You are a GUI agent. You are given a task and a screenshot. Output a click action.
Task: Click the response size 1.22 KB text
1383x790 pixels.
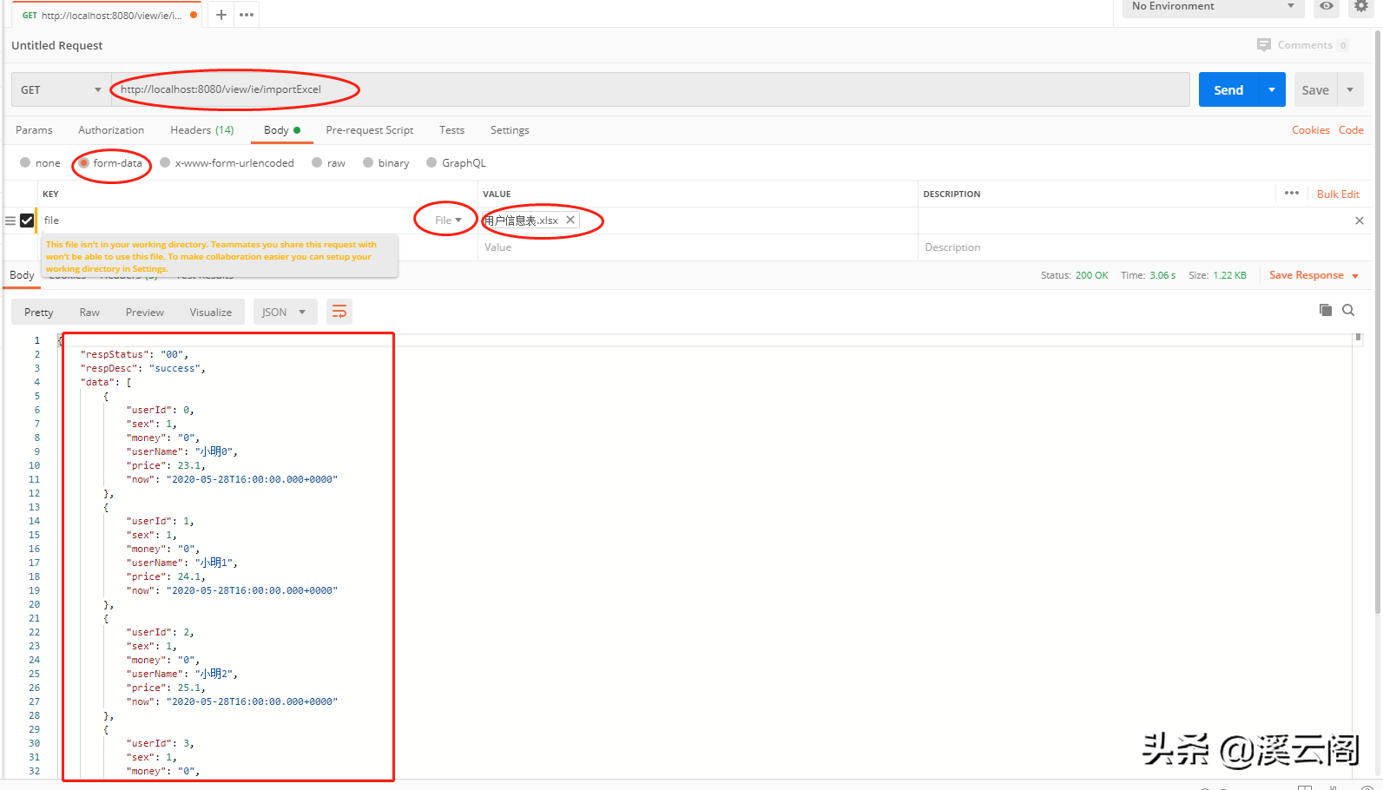pos(1229,275)
